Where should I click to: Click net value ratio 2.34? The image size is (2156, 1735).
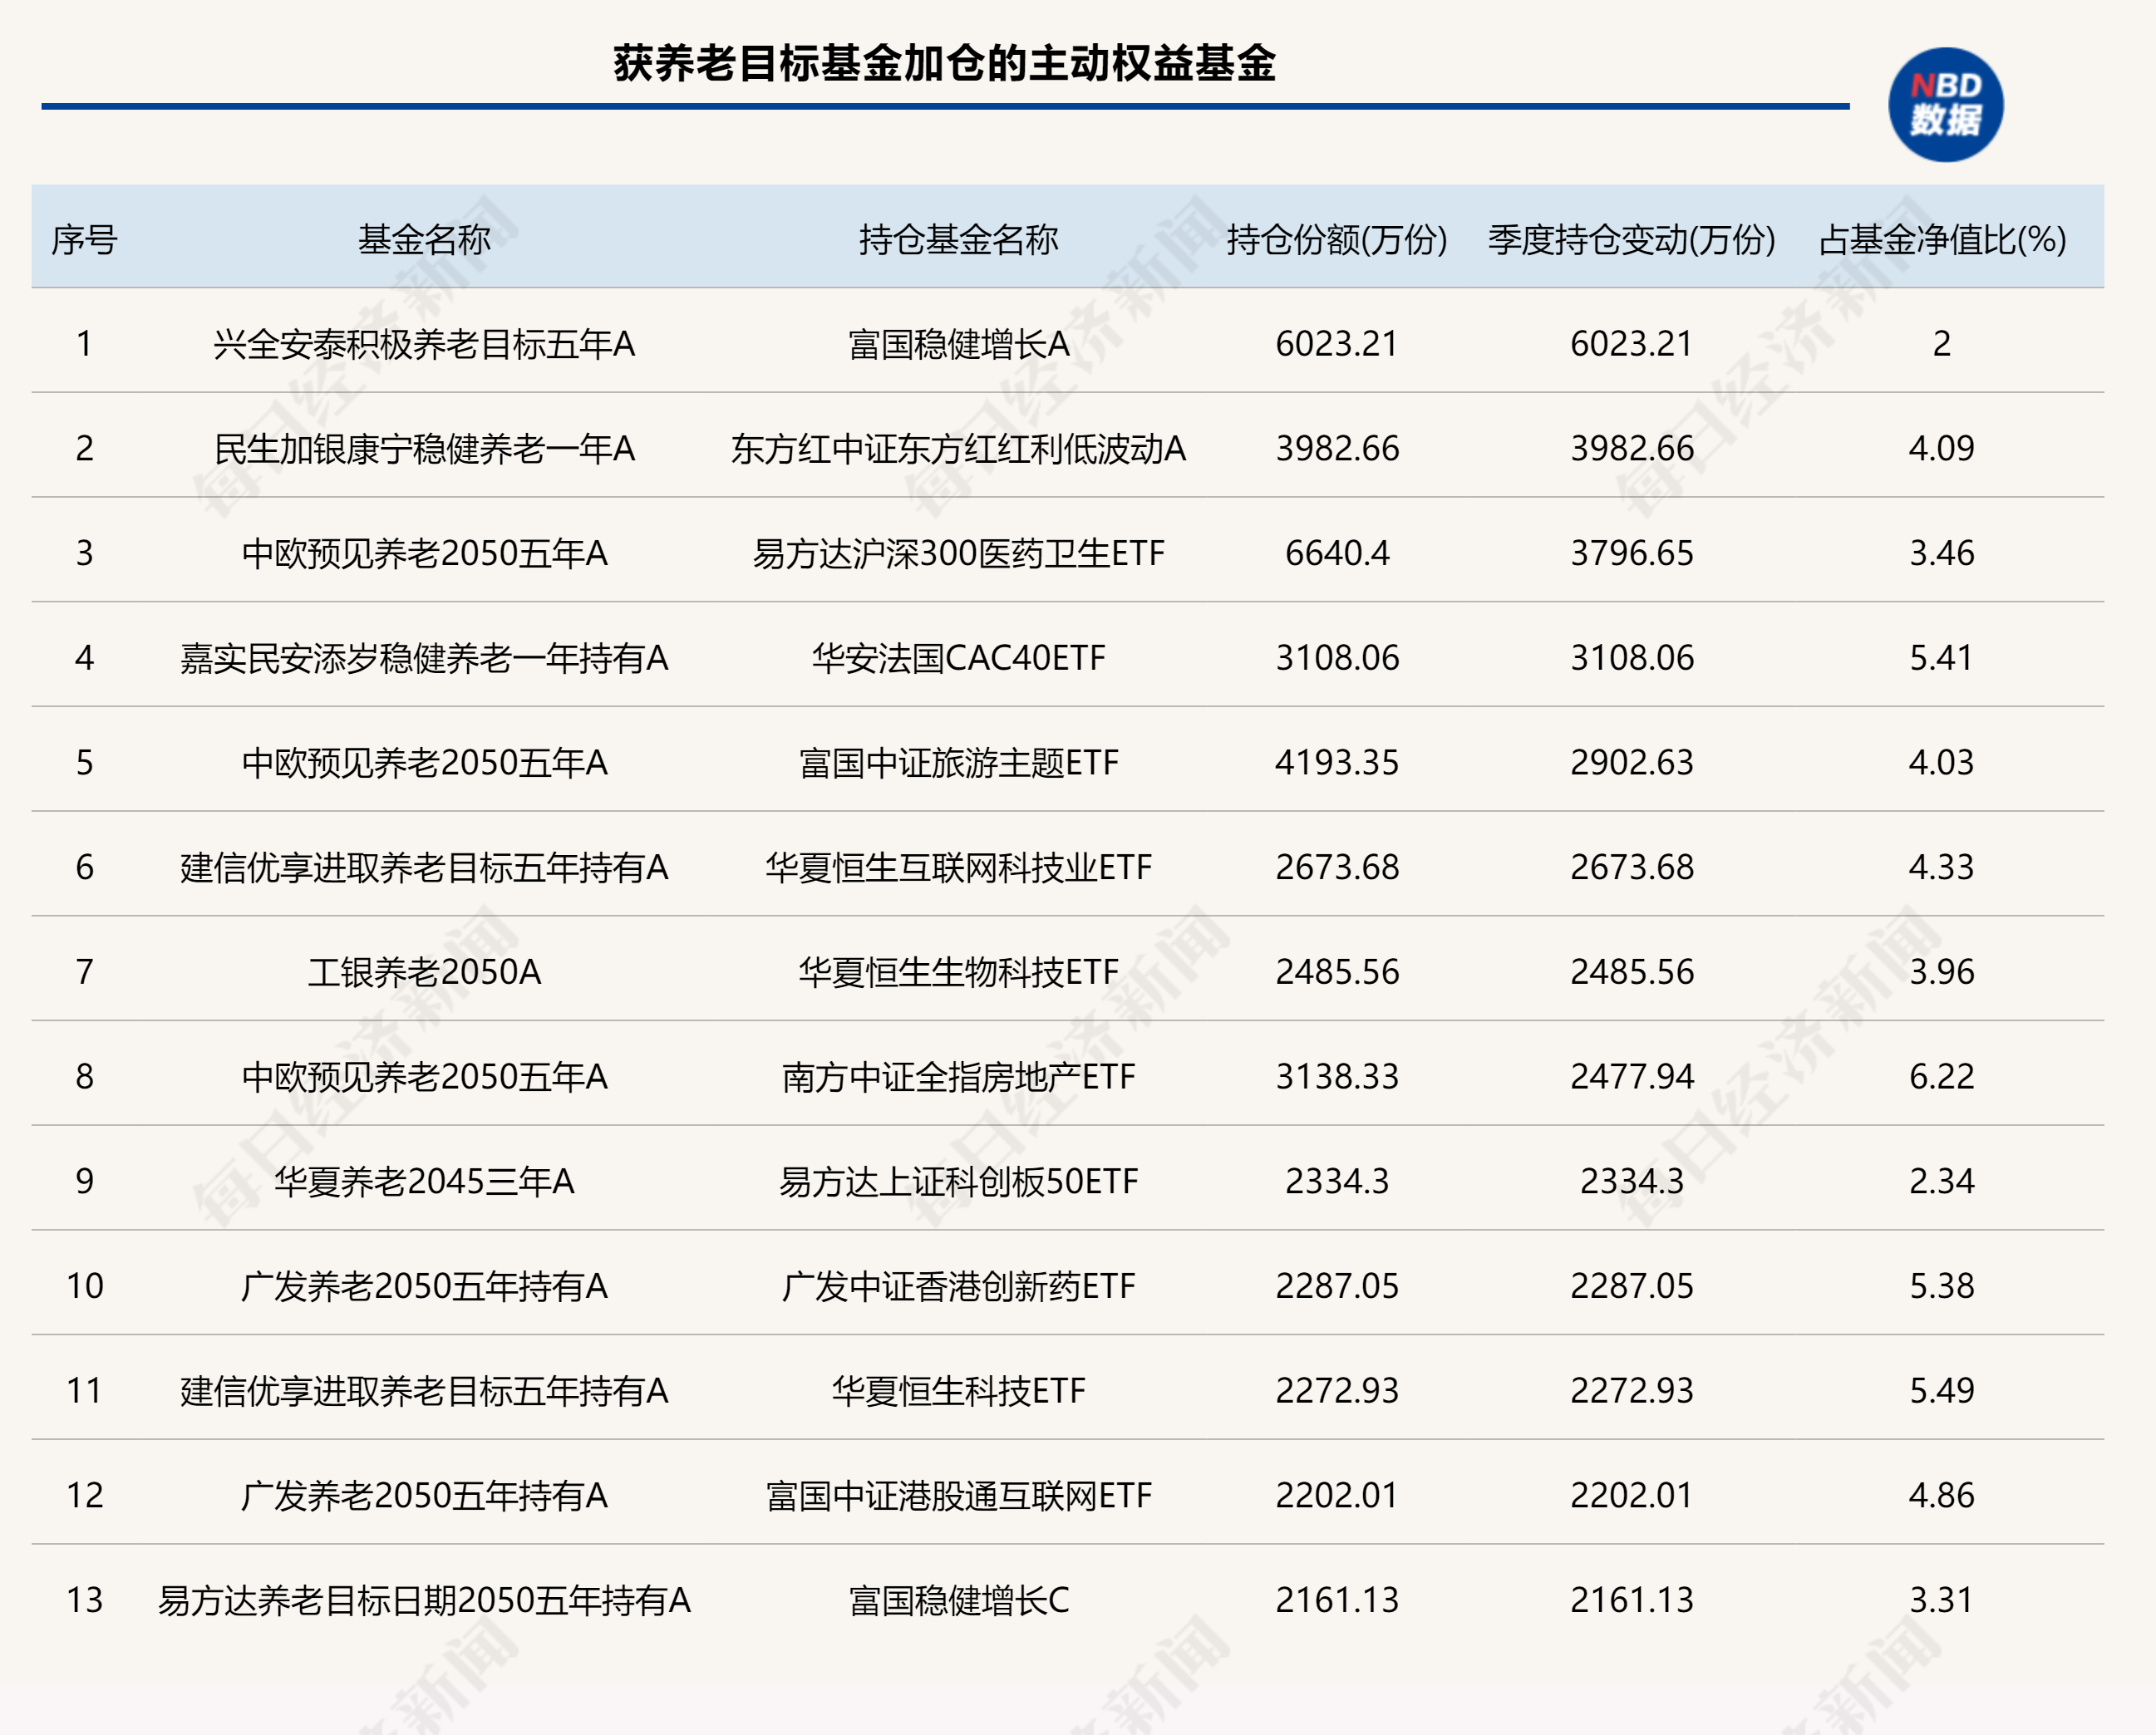coord(1942,1181)
